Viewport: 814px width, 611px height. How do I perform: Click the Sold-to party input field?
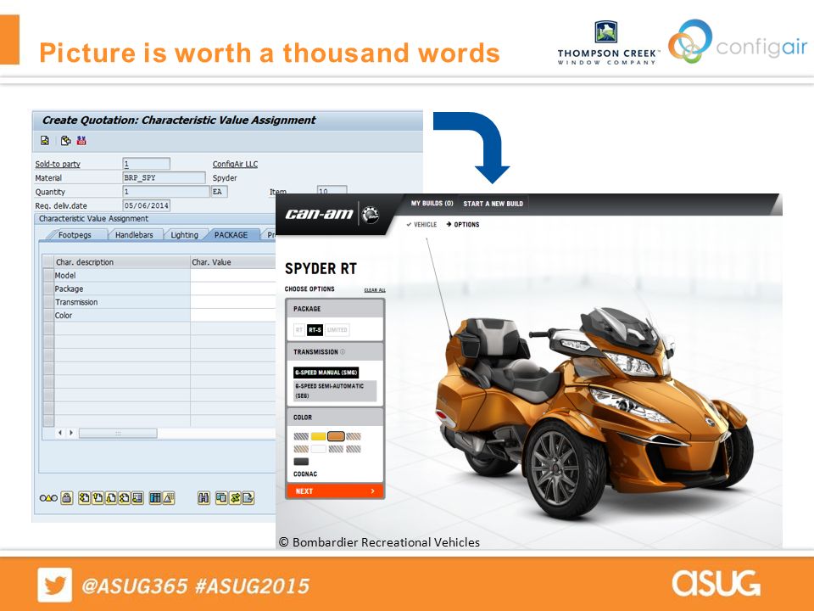(147, 164)
